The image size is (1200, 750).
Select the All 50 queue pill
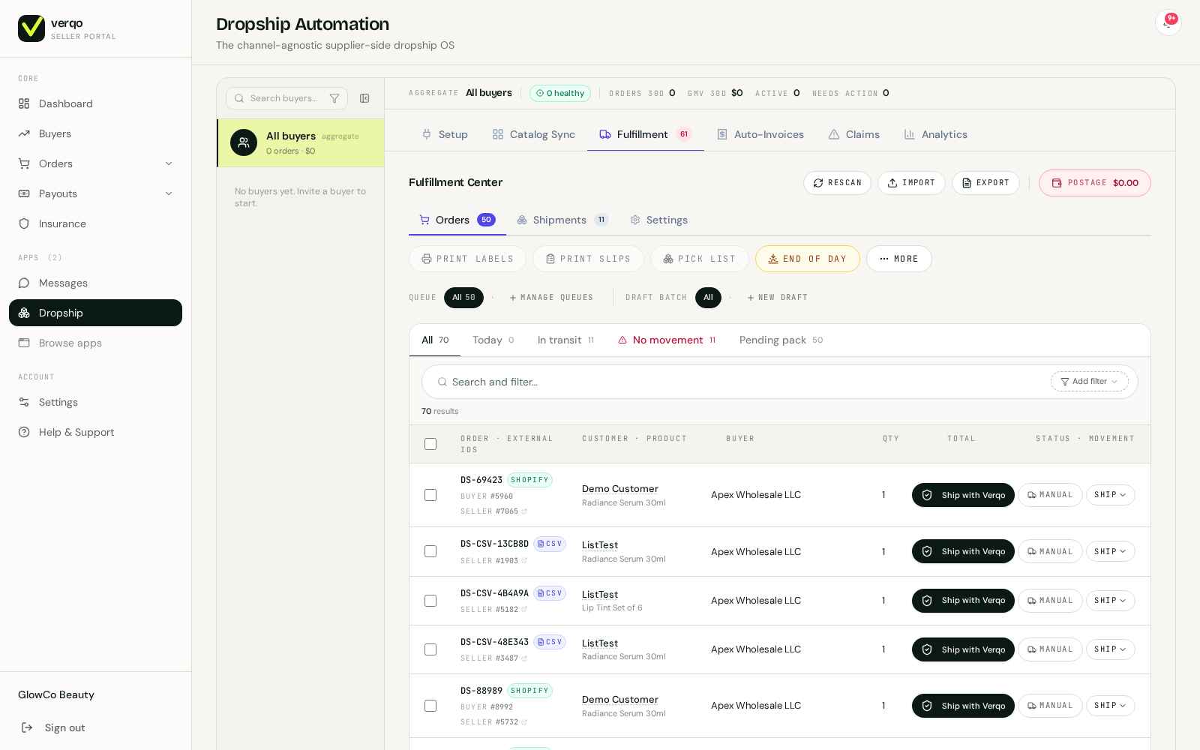pos(463,298)
